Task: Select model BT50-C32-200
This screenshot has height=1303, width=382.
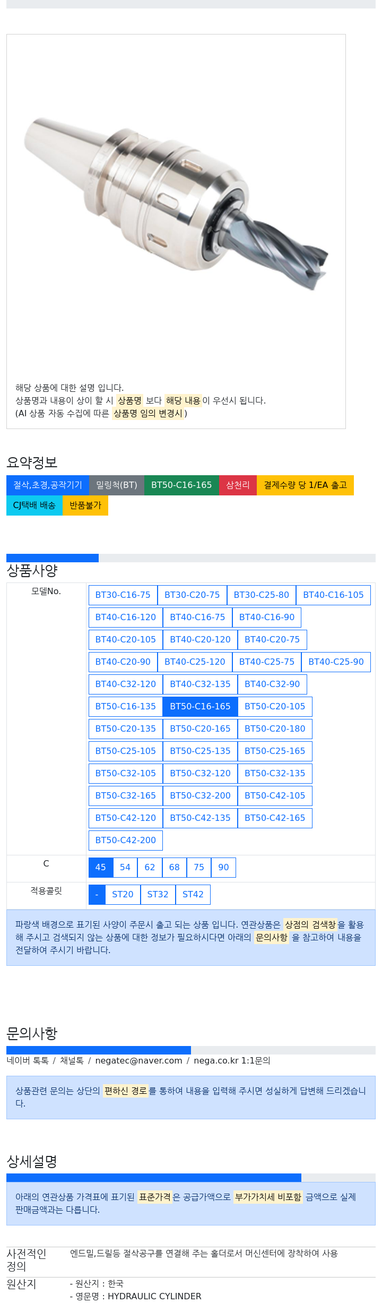Action: [200, 796]
